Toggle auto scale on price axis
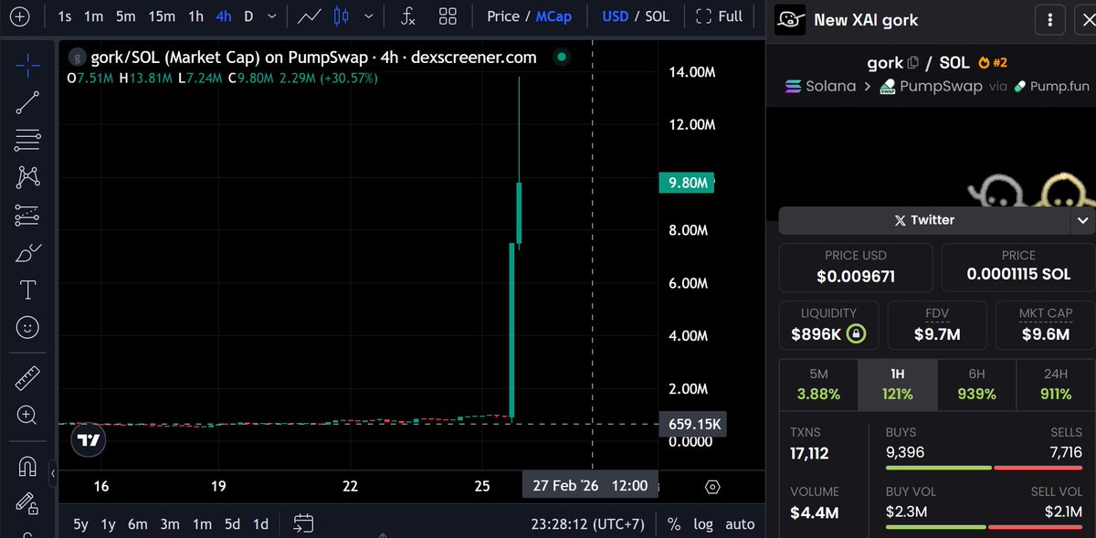 pos(740,524)
